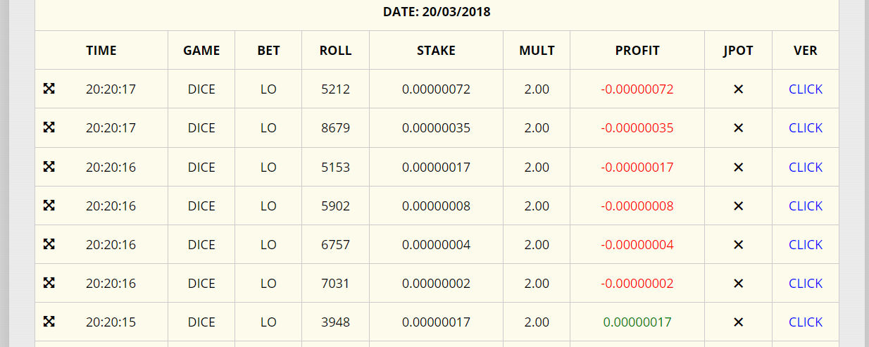The width and height of the screenshot is (869, 347).
Task: Expand the bet row with roll 5153
Action: (49, 167)
